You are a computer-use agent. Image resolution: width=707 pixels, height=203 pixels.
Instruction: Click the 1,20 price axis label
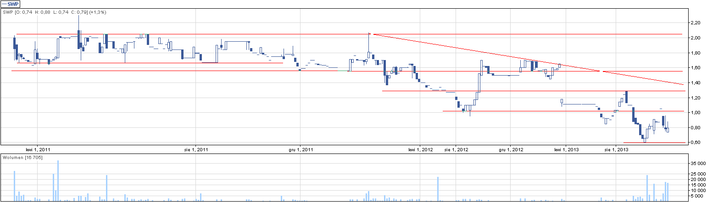[695, 98]
